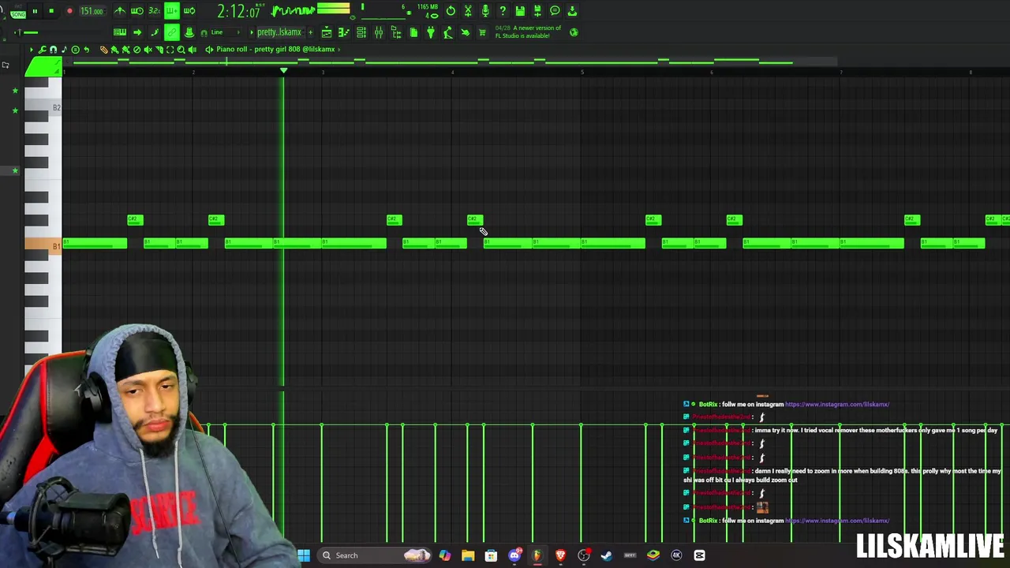Click the touch controller hand icon

point(466,32)
